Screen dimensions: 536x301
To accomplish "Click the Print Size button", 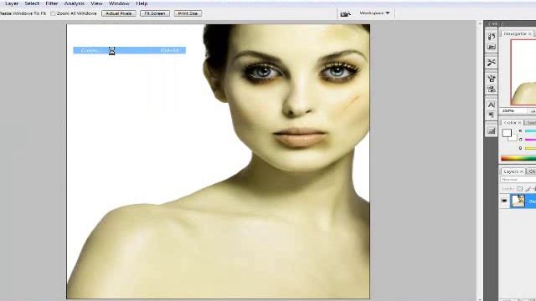I will pos(188,13).
